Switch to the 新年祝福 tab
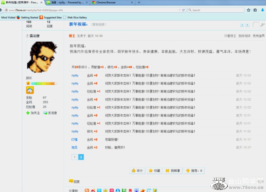 click(x=22, y=2)
